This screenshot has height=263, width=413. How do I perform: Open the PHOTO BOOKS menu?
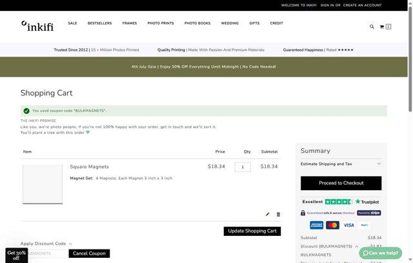[197, 23]
